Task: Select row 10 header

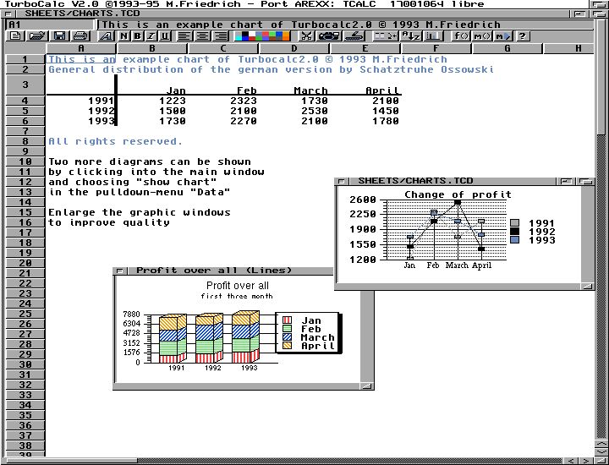Action: (25, 161)
